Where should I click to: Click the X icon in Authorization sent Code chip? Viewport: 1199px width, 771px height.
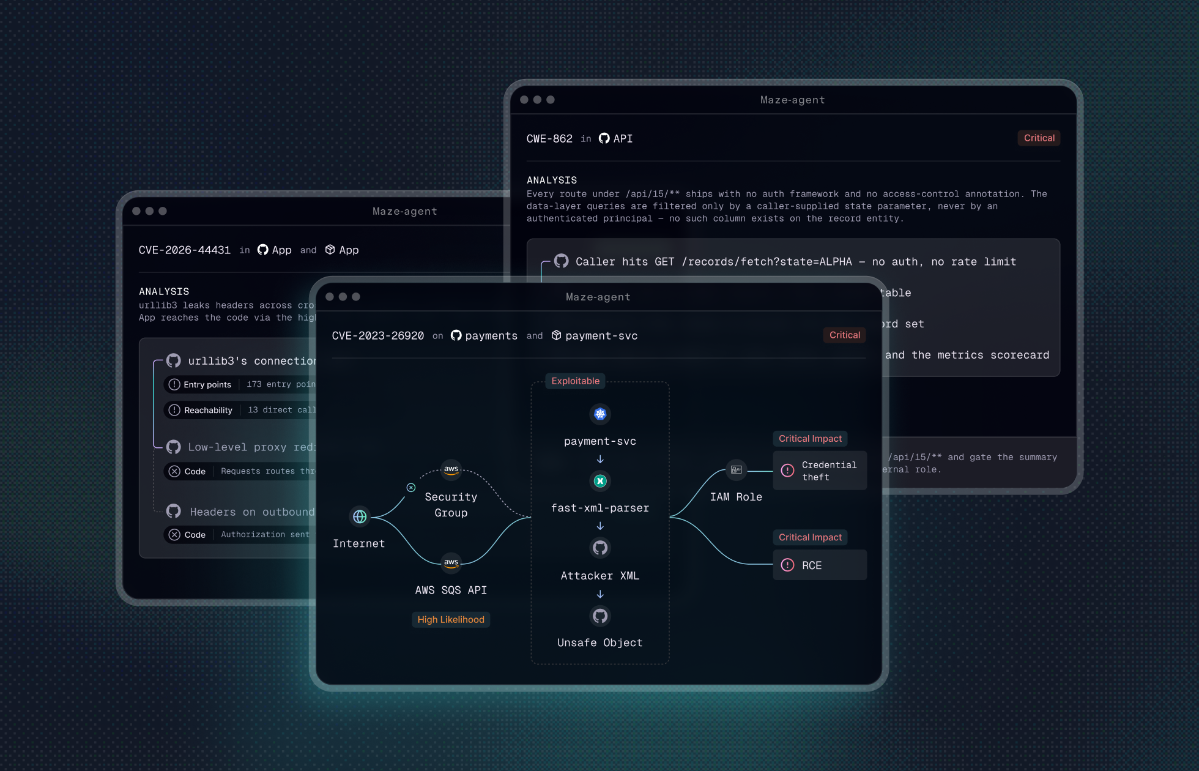[x=174, y=535]
